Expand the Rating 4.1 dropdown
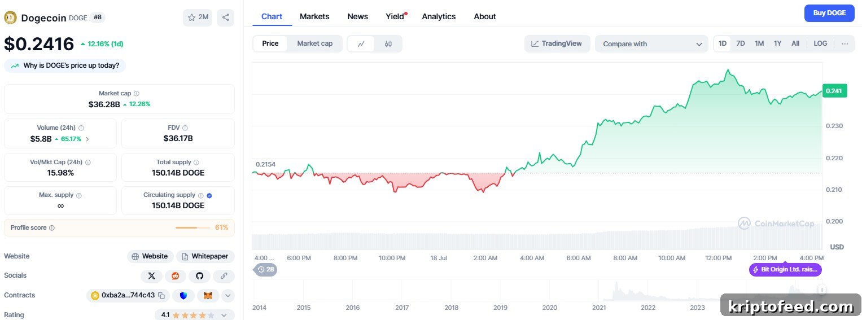The image size is (862, 320). coord(224,315)
